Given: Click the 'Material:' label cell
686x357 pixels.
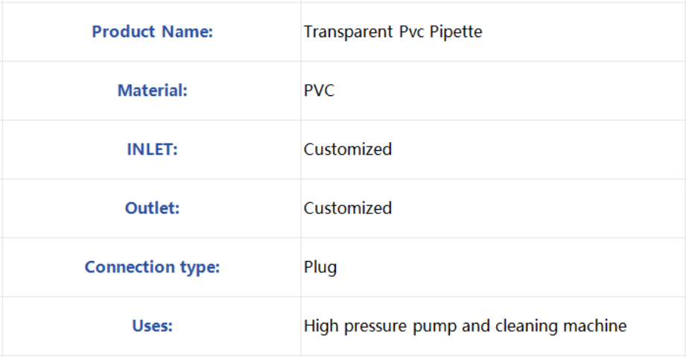Looking at the screenshot, I should 152,91.
